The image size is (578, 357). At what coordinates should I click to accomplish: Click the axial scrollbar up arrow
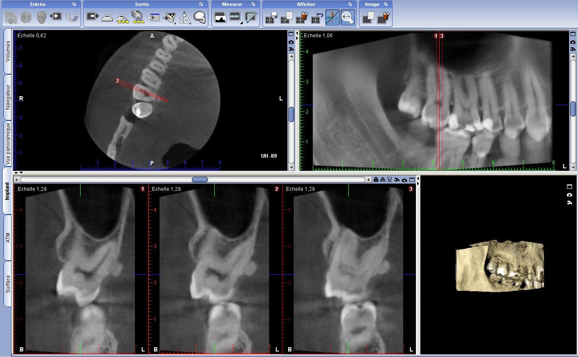click(x=291, y=57)
